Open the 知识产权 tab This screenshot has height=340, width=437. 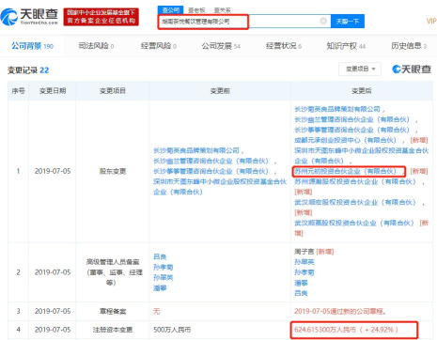(x=346, y=46)
